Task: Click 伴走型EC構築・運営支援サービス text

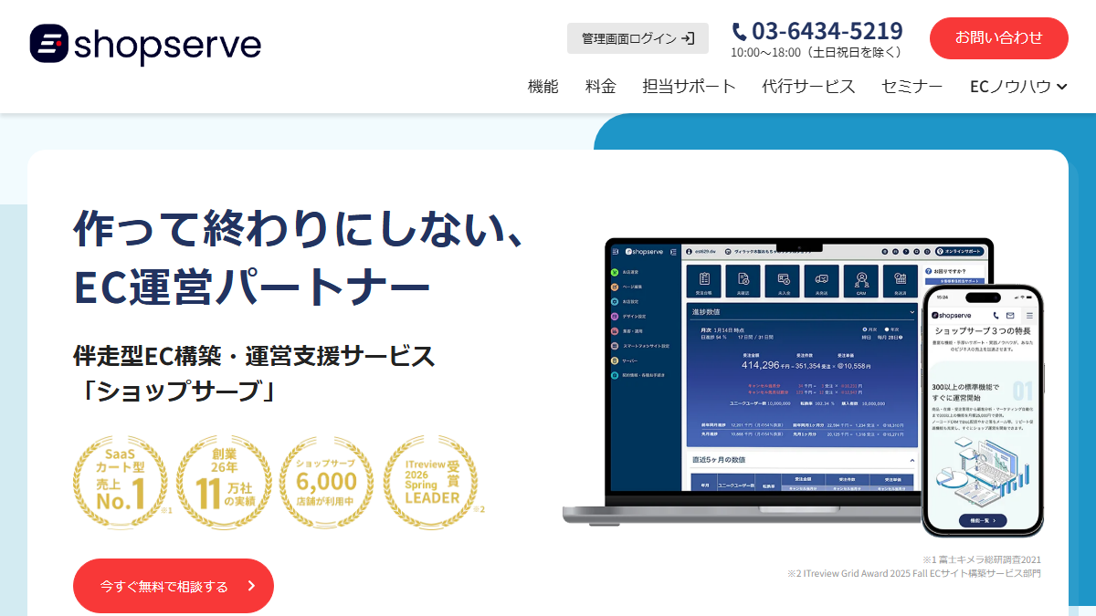Action: coord(254,356)
